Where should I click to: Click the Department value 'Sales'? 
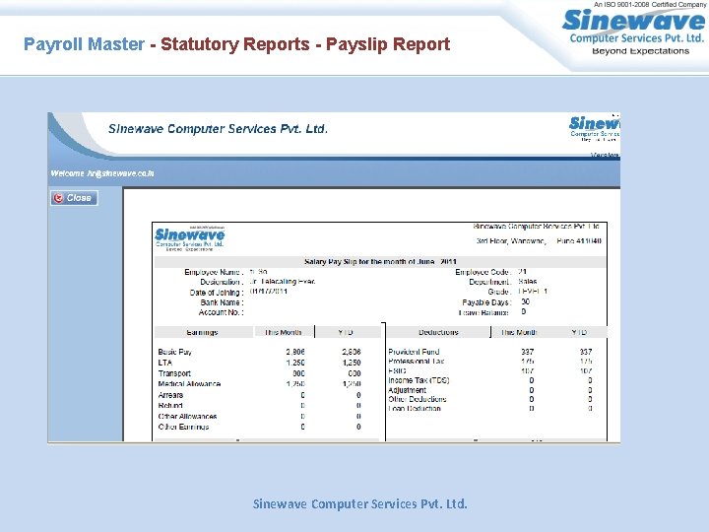click(528, 282)
